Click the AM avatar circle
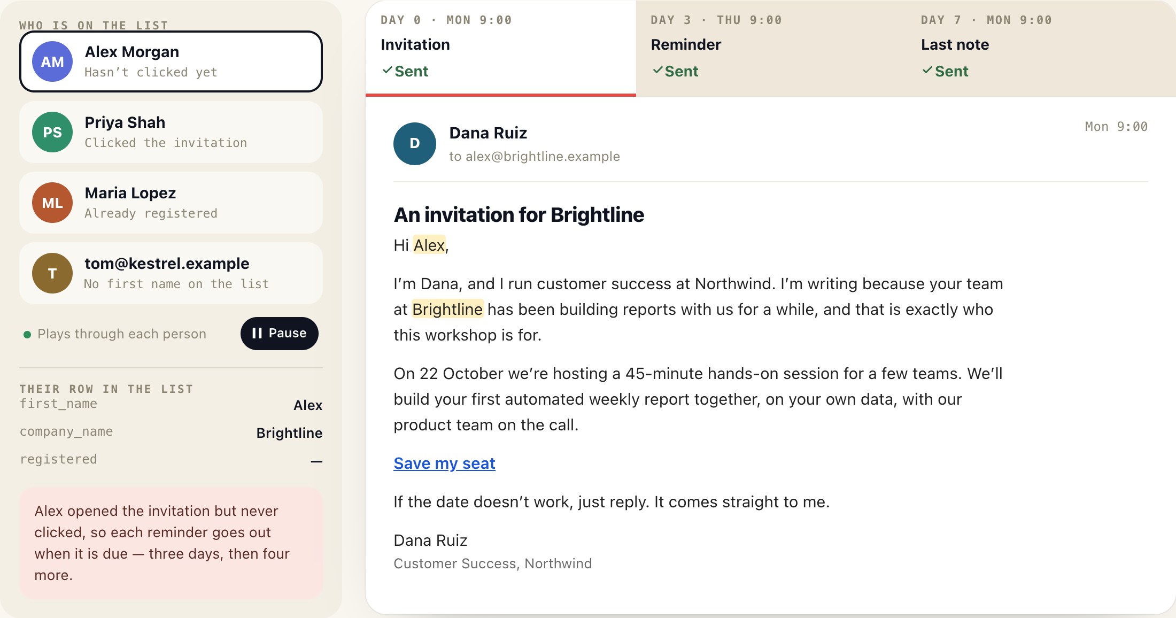 coord(52,61)
